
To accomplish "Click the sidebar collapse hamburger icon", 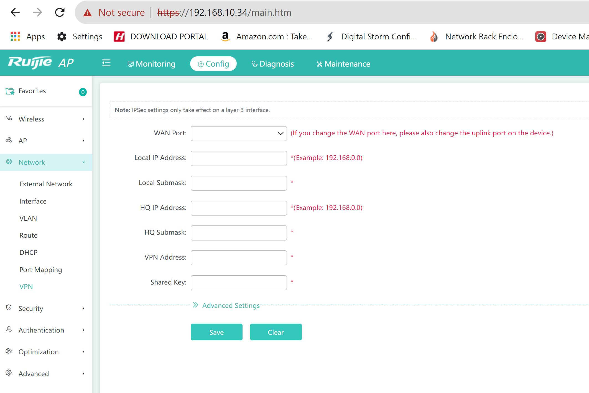I will [106, 63].
